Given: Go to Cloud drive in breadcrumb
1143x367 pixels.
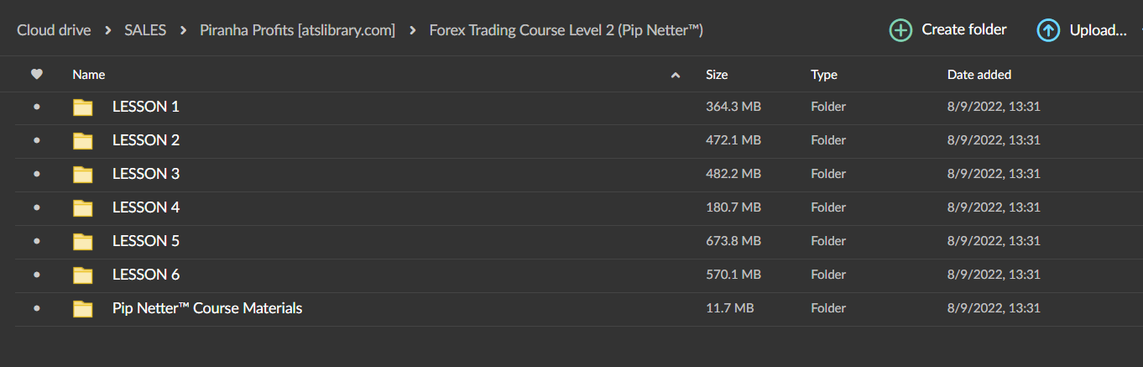Looking at the screenshot, I should [x=54, y=30].
